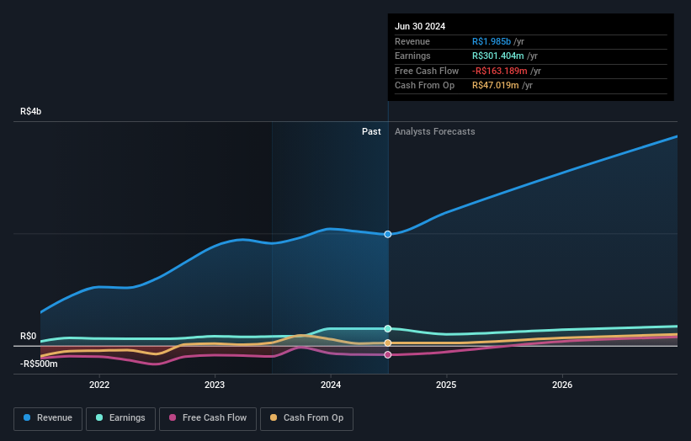Toggle the Free Cash Flow legend button
The height and width of the screenshot is (441, 691).
(x=208, y=418)
